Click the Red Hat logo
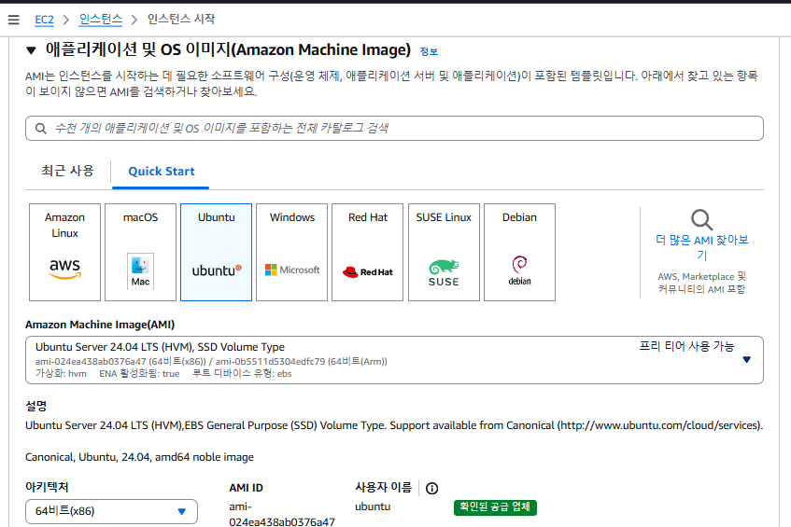 pyautogui.click(x=367, y=272)
